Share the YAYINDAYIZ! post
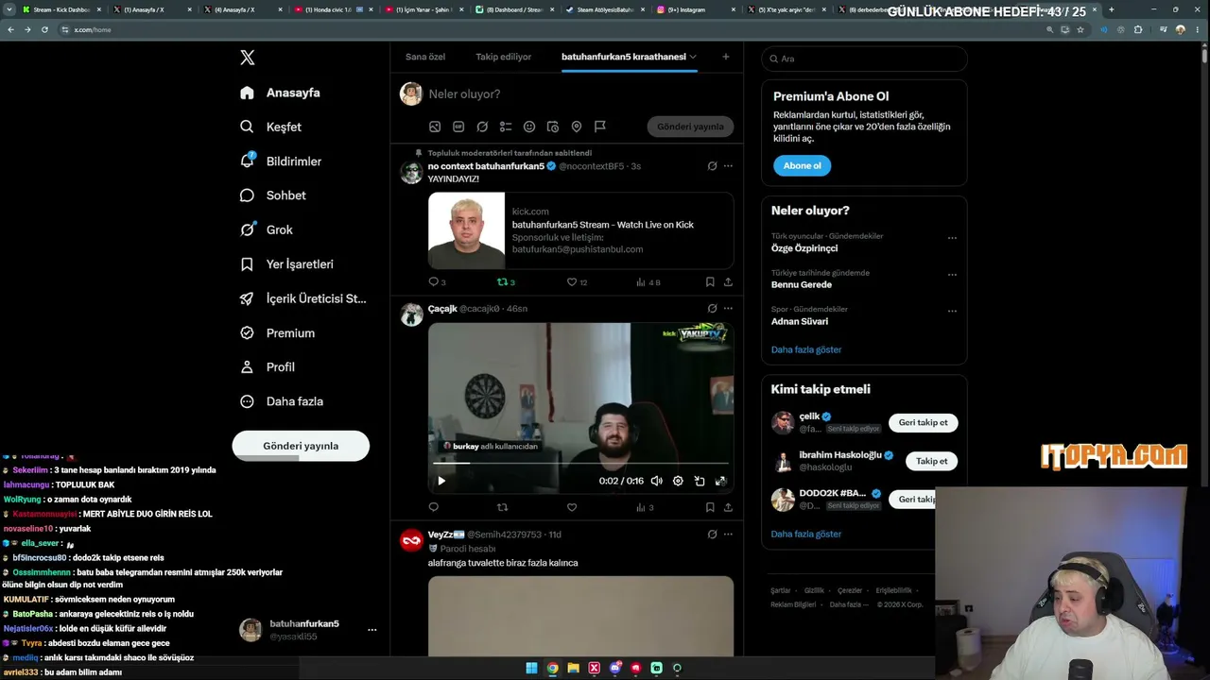The image size is (1210, 680). [728, 281]
